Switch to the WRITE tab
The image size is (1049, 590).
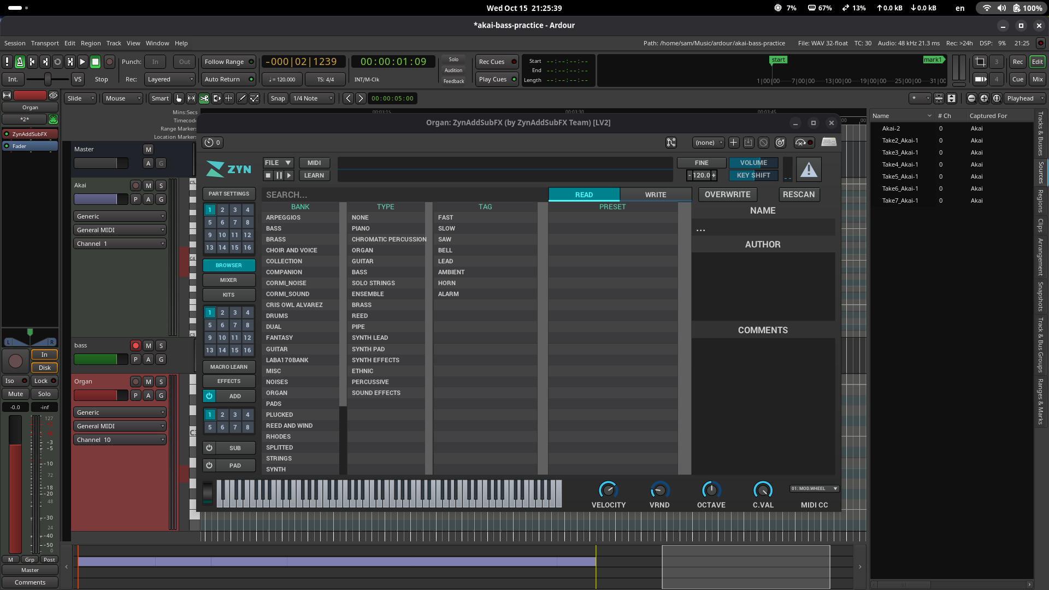pos(655,194)
